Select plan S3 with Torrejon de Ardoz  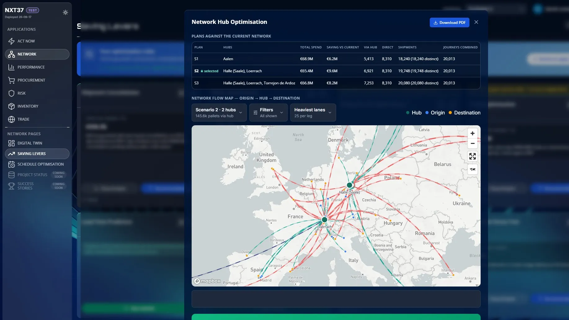click(336, 83)
